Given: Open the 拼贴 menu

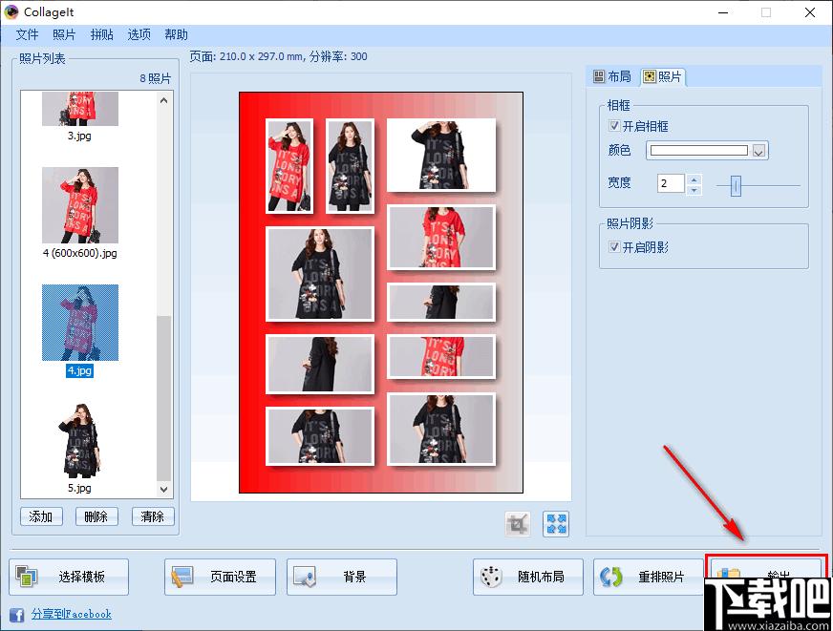Looking at the screenshot, I should click(101, 34).
